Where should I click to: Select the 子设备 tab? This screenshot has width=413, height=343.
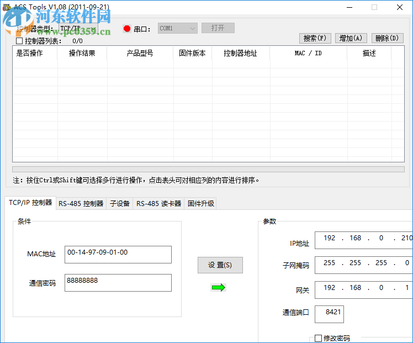[120, 204]
